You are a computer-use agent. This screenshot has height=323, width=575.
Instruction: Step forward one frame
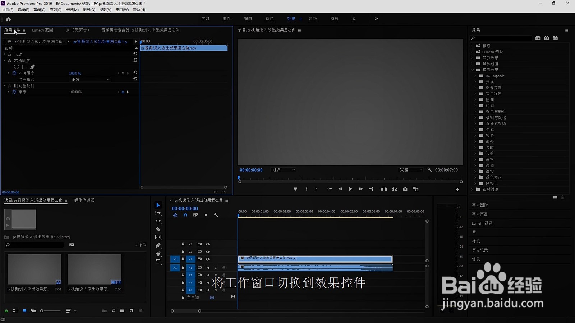pyautogui.click(x=361, y=189)
